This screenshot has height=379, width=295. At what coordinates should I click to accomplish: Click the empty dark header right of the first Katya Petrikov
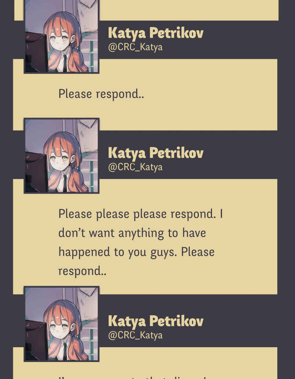click(x=241, y=40)
